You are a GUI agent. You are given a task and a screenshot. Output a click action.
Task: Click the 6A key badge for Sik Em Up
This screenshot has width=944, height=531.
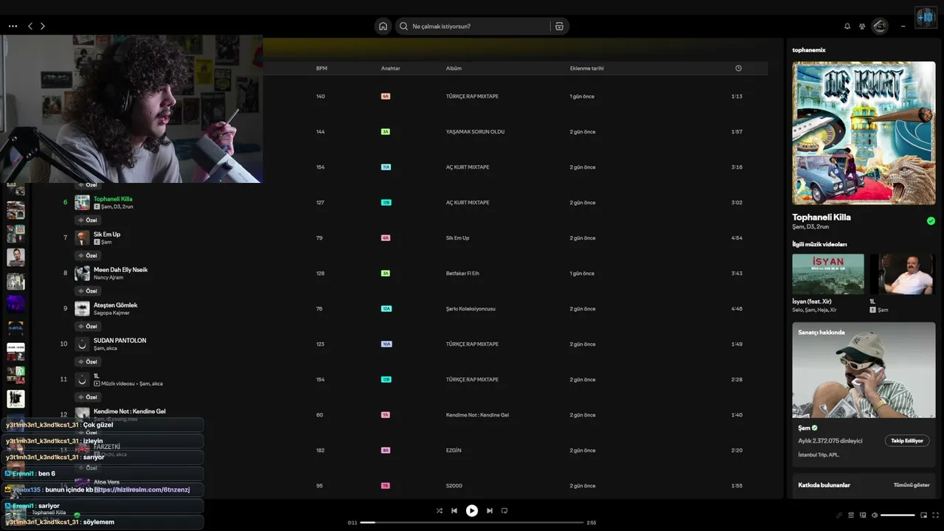tap(386, 238)
